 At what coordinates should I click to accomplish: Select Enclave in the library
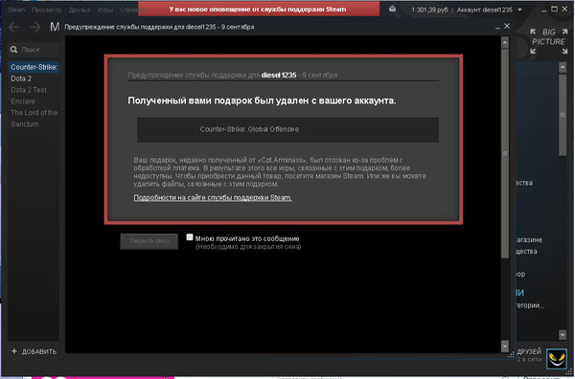pyautogui.click(x=23, y=101)
